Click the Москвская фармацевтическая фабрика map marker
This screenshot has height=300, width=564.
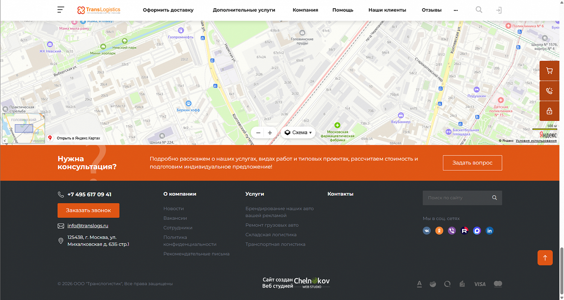click(x=337, y=125)
